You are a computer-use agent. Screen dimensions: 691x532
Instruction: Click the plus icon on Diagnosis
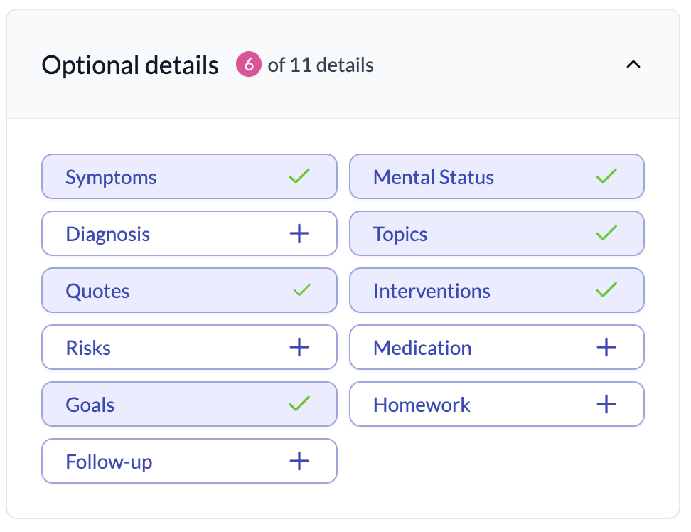click(x=299, y=233)
